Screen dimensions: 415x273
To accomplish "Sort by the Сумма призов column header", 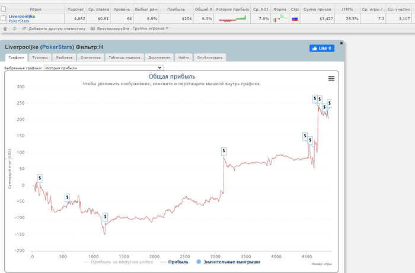I will 317,9.
